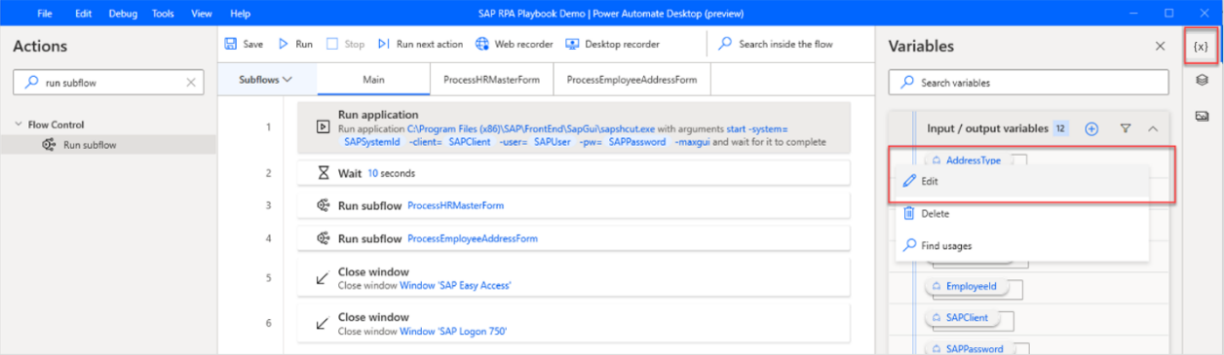Select Run subflow action in tree
Viewport: 1224px width, 355px height.
(107, 145)
